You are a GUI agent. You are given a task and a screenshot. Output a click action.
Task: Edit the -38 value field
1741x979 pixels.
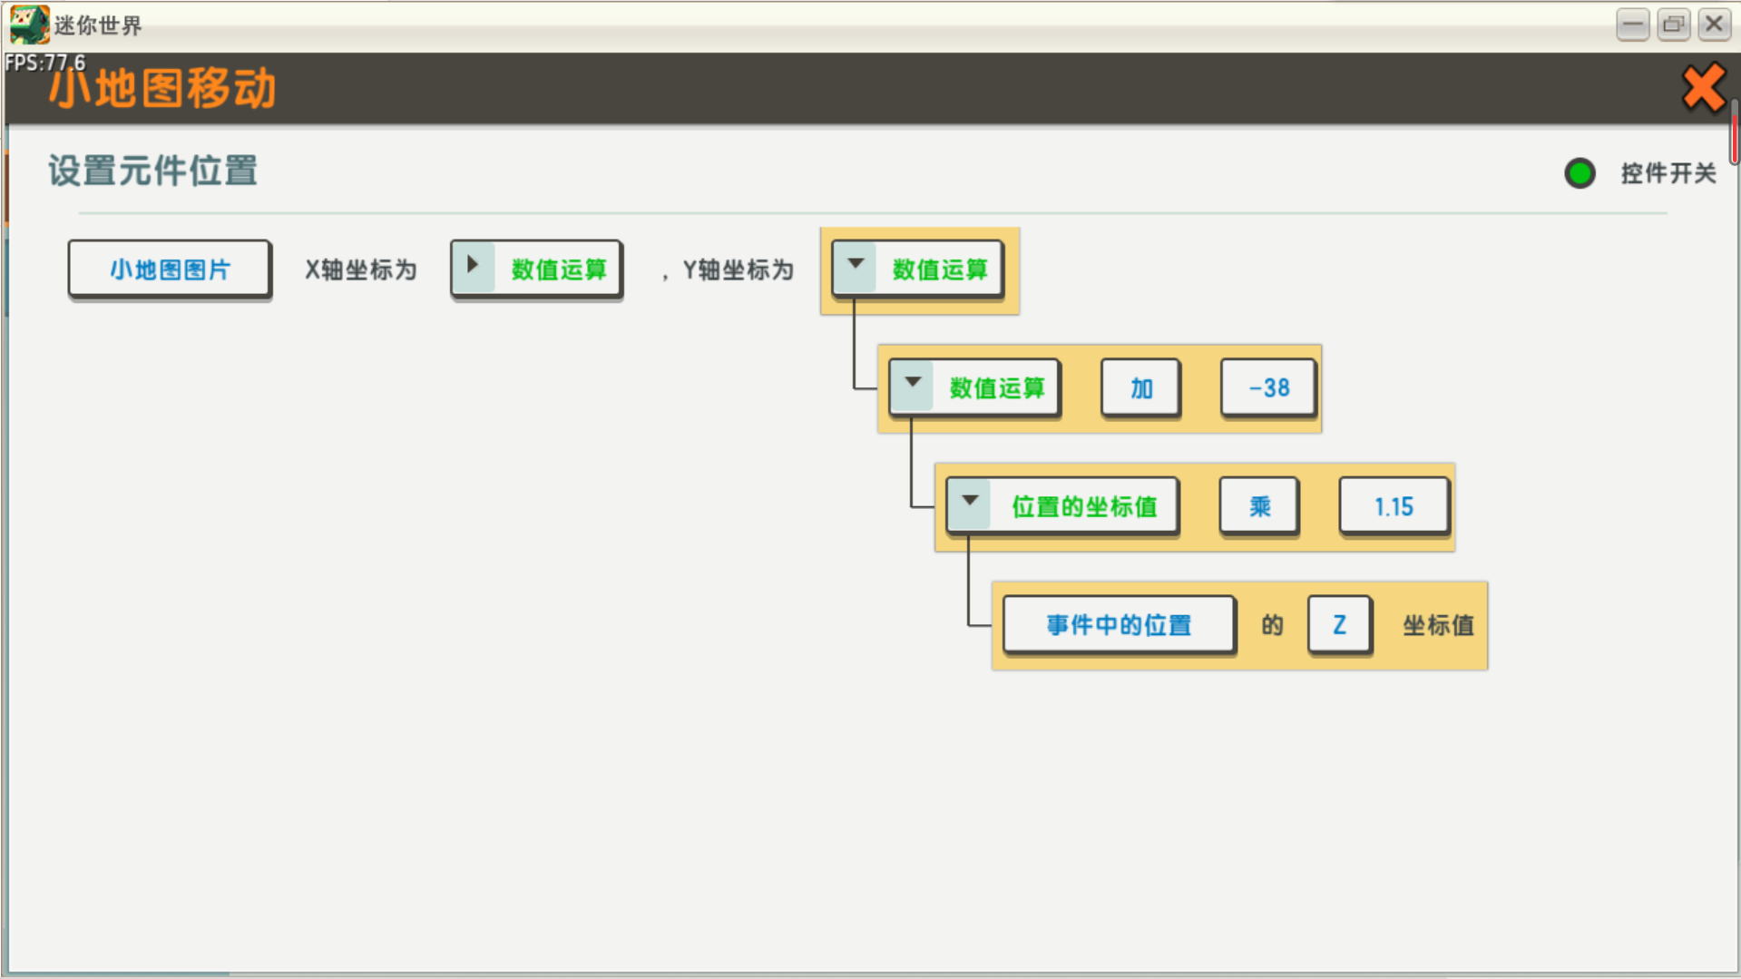point(1268,388)
